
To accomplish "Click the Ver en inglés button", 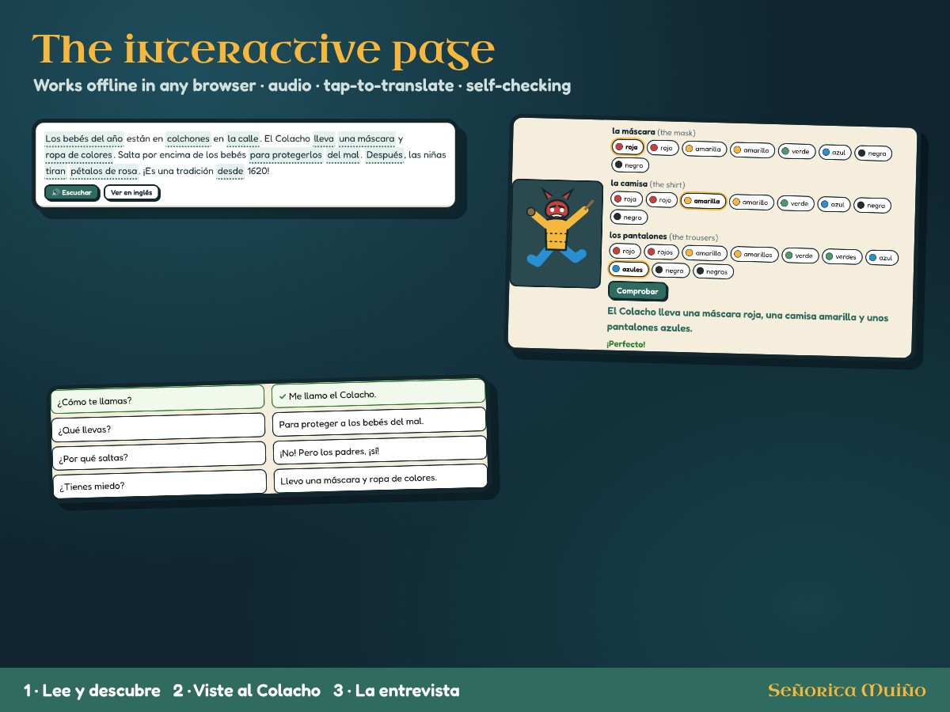I will 131,192.
